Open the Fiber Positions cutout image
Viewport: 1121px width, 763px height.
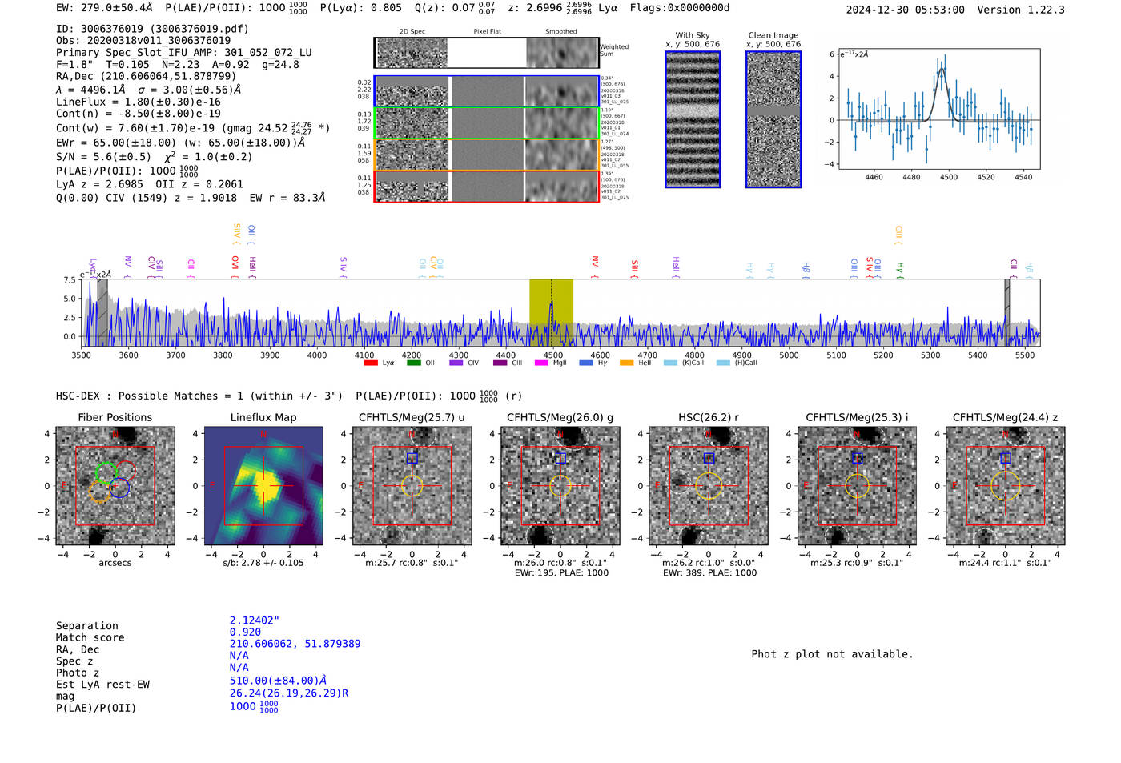tap(115, 486)
